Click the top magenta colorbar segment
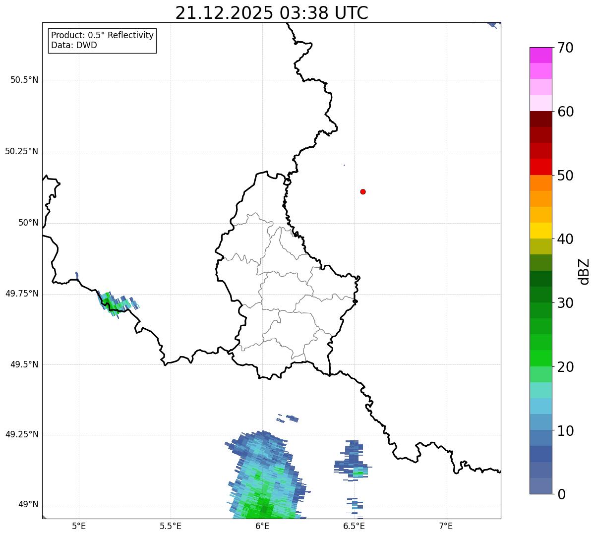 (540, 55)
